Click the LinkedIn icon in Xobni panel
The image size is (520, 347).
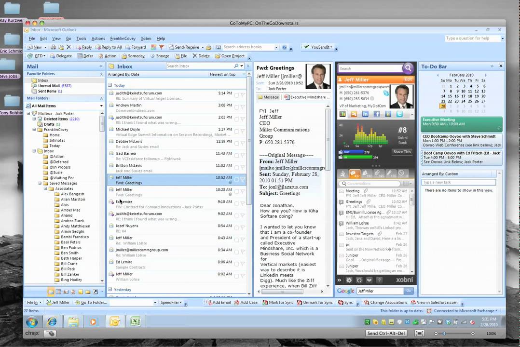tap(365, 114)
